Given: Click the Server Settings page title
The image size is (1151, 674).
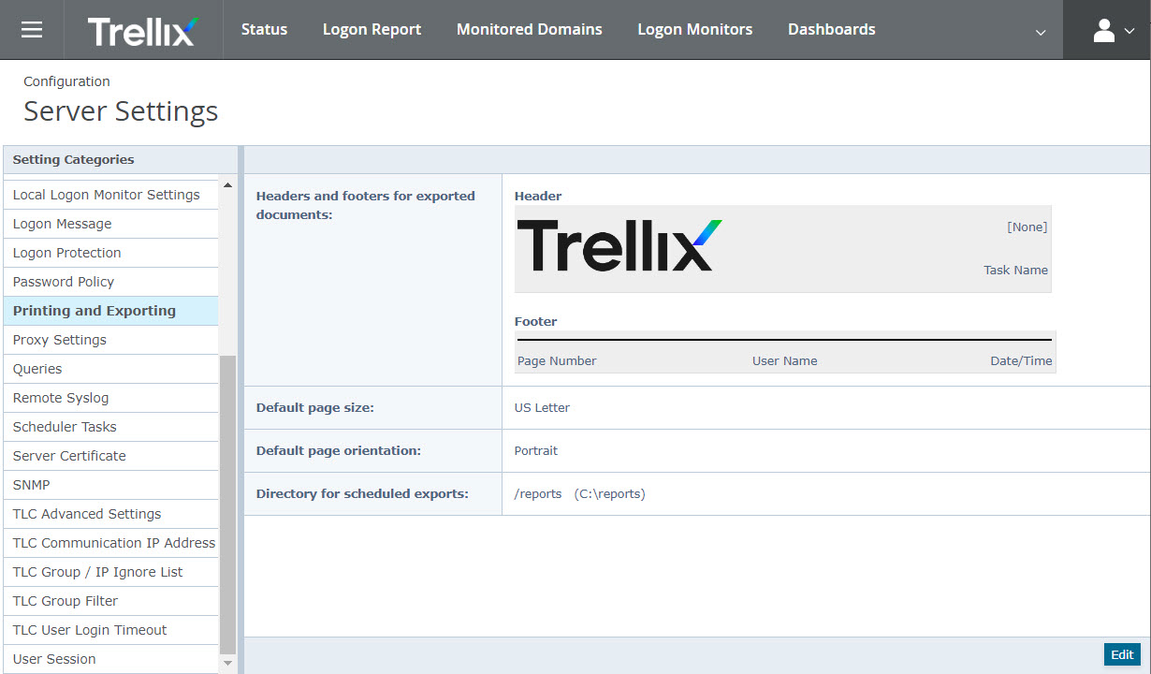Looking at the screenshot, I should [x=121, y=110].
